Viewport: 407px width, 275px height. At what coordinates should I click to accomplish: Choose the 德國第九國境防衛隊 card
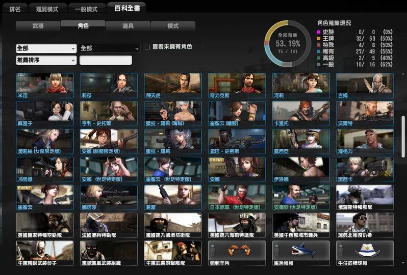point(173,226)
